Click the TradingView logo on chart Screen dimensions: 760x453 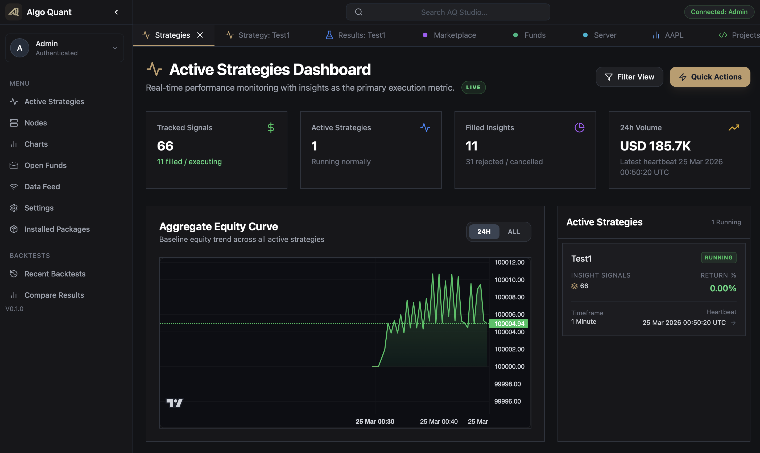coord(174,403)
